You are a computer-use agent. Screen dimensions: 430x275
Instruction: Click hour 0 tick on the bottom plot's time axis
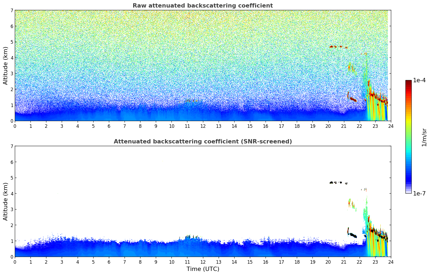(15, 262)
